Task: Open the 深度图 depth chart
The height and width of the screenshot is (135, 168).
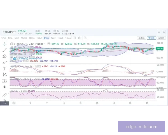Action: click(161, 38)
